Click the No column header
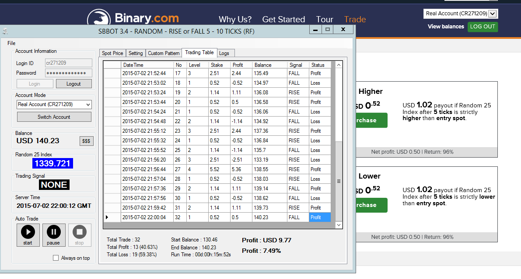Image resolution: width=521 pixels, height=279 pixels. click(x=180, y=65)
